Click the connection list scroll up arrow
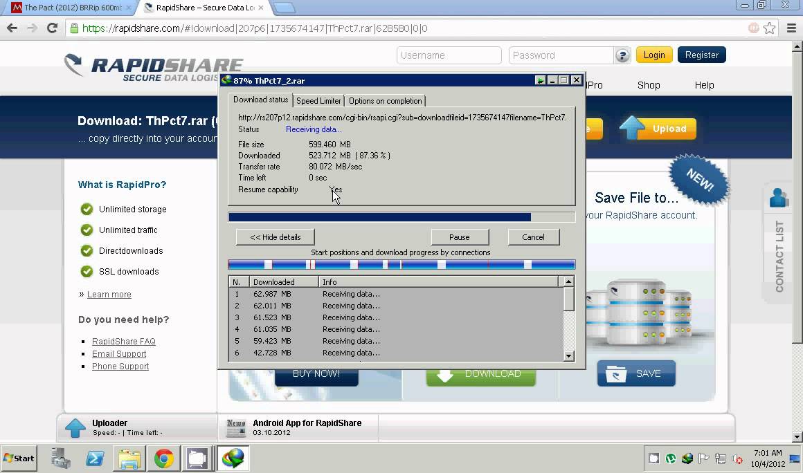Image resolution: width=803 pixels, height=473 pixels. pos(568,281)
